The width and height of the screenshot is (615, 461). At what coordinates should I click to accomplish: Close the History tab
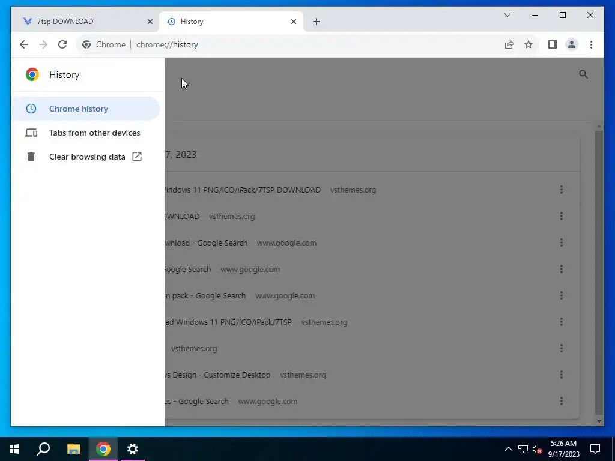point(293,22)
